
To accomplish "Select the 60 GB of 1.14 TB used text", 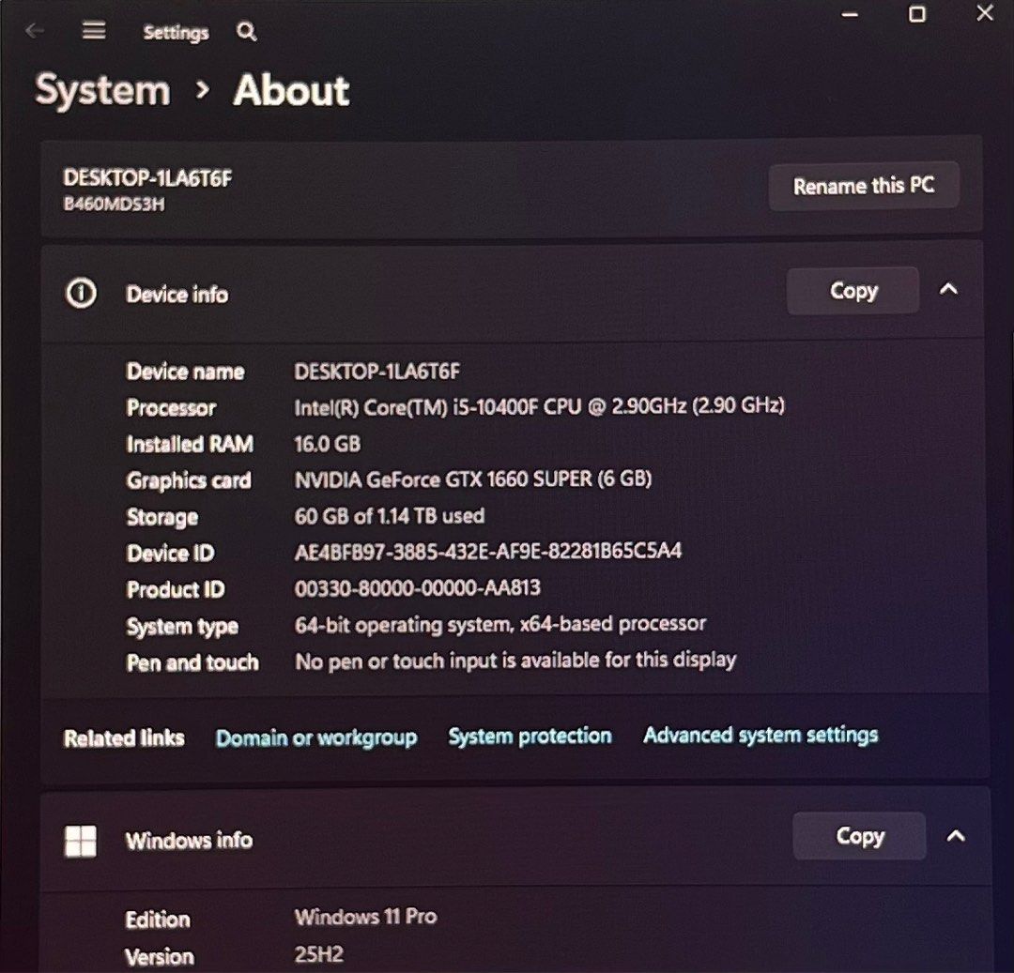I will coord(390,515).
